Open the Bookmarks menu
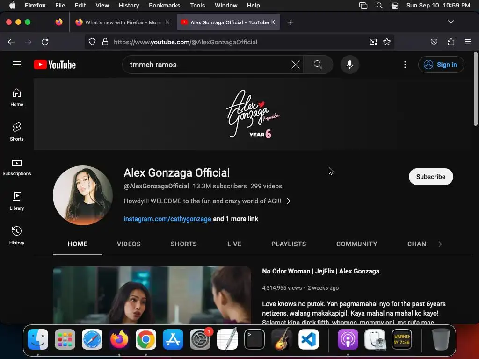479x359 pixels. pyautogui.click(x=164, y=6)
